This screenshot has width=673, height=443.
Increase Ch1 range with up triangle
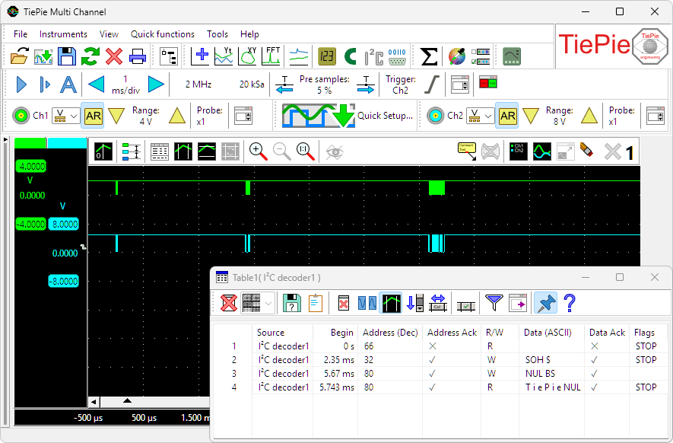point(177,116)
